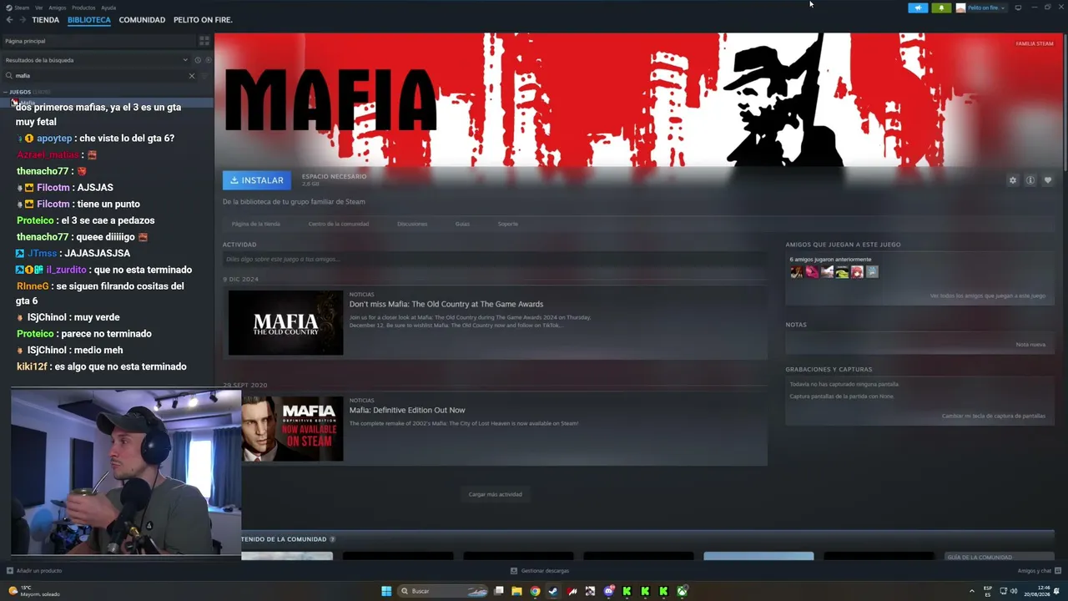The image size is (1068, 601).
Task: Click the download manager icon
Action: pyautogui.click(x=514, y=571)
